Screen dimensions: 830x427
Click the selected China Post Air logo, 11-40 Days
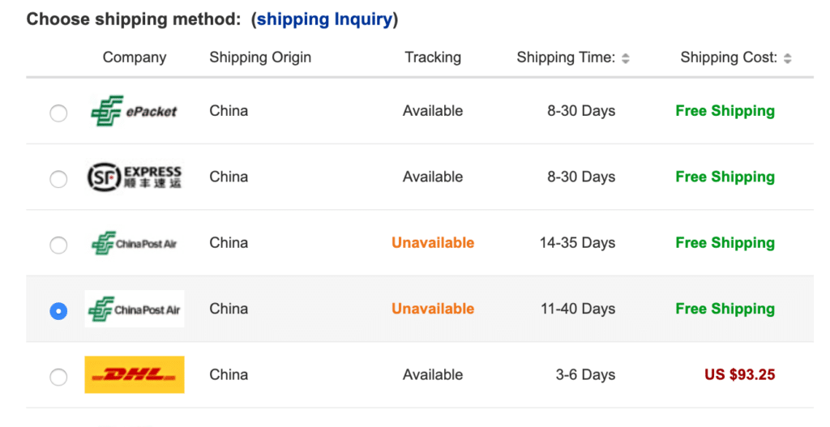coord(135,309)
